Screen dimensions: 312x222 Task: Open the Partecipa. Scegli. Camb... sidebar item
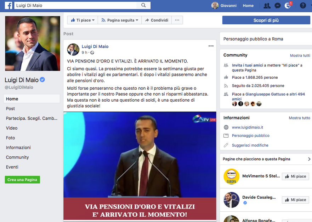[x=32, y=118]
